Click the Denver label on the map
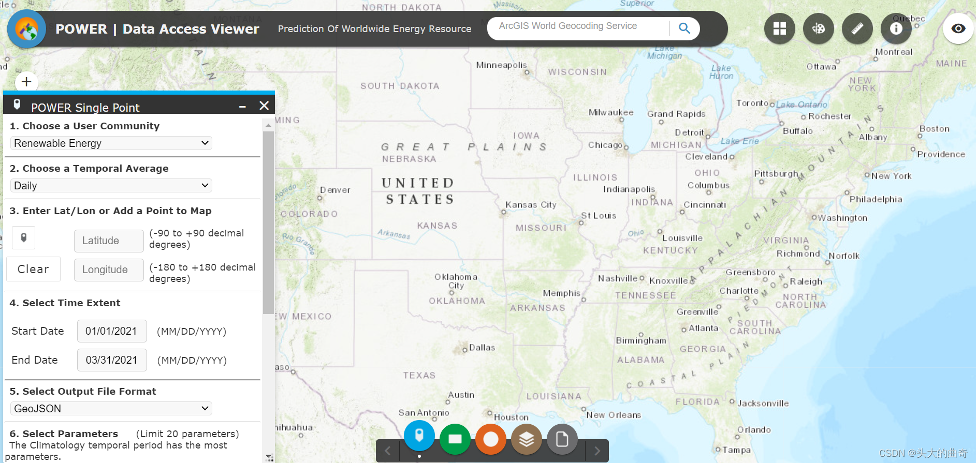 click(335, 190)
